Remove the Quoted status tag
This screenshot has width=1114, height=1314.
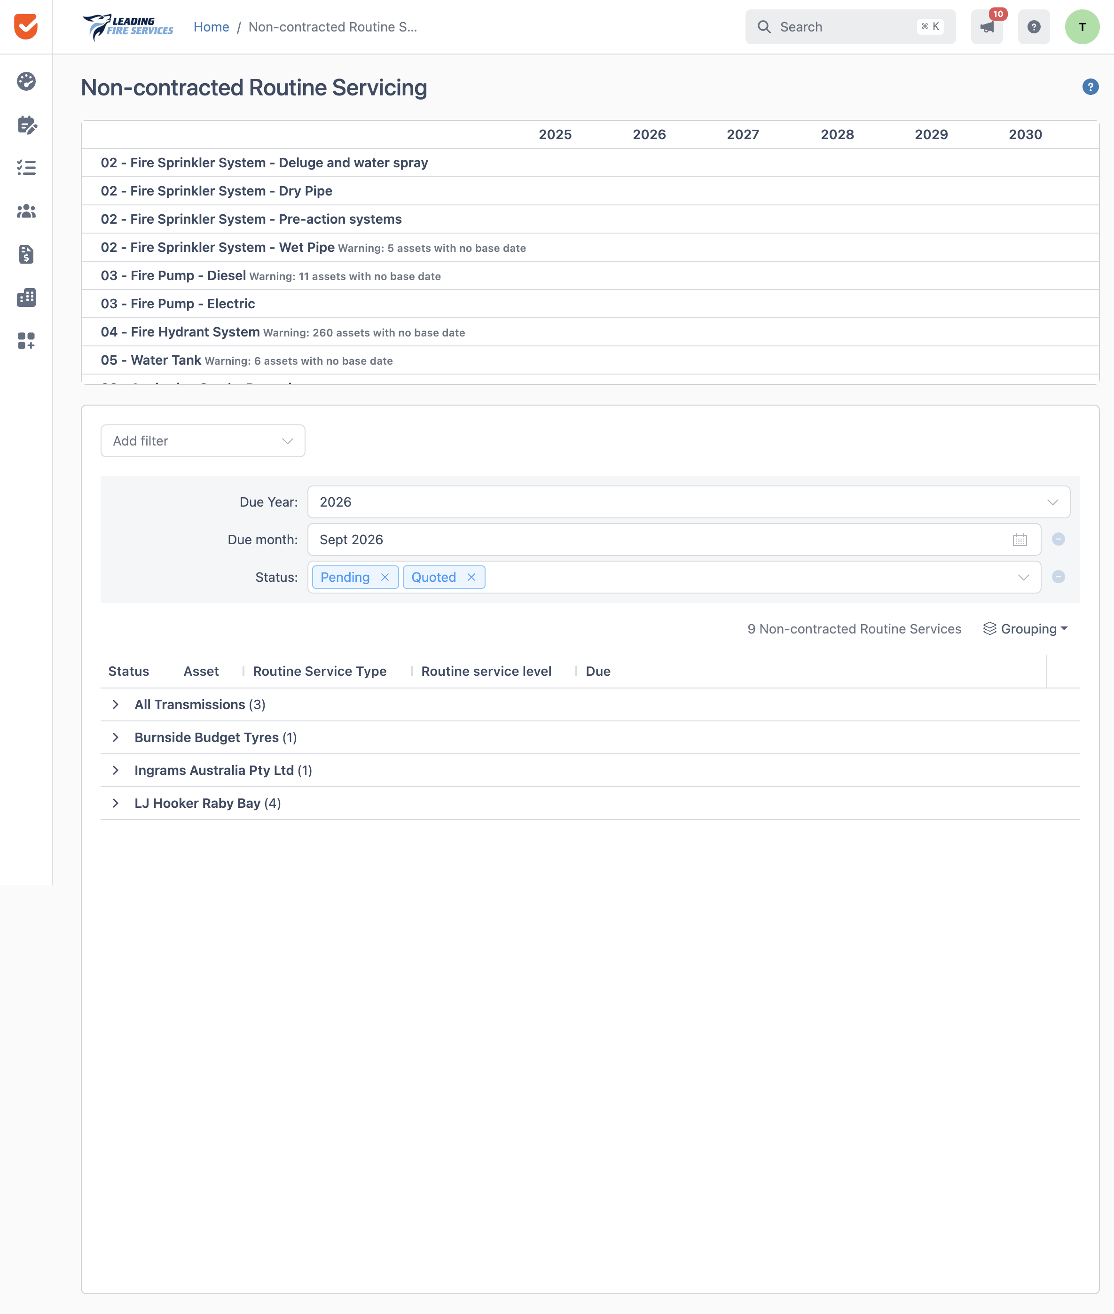(x=471, y=577)
